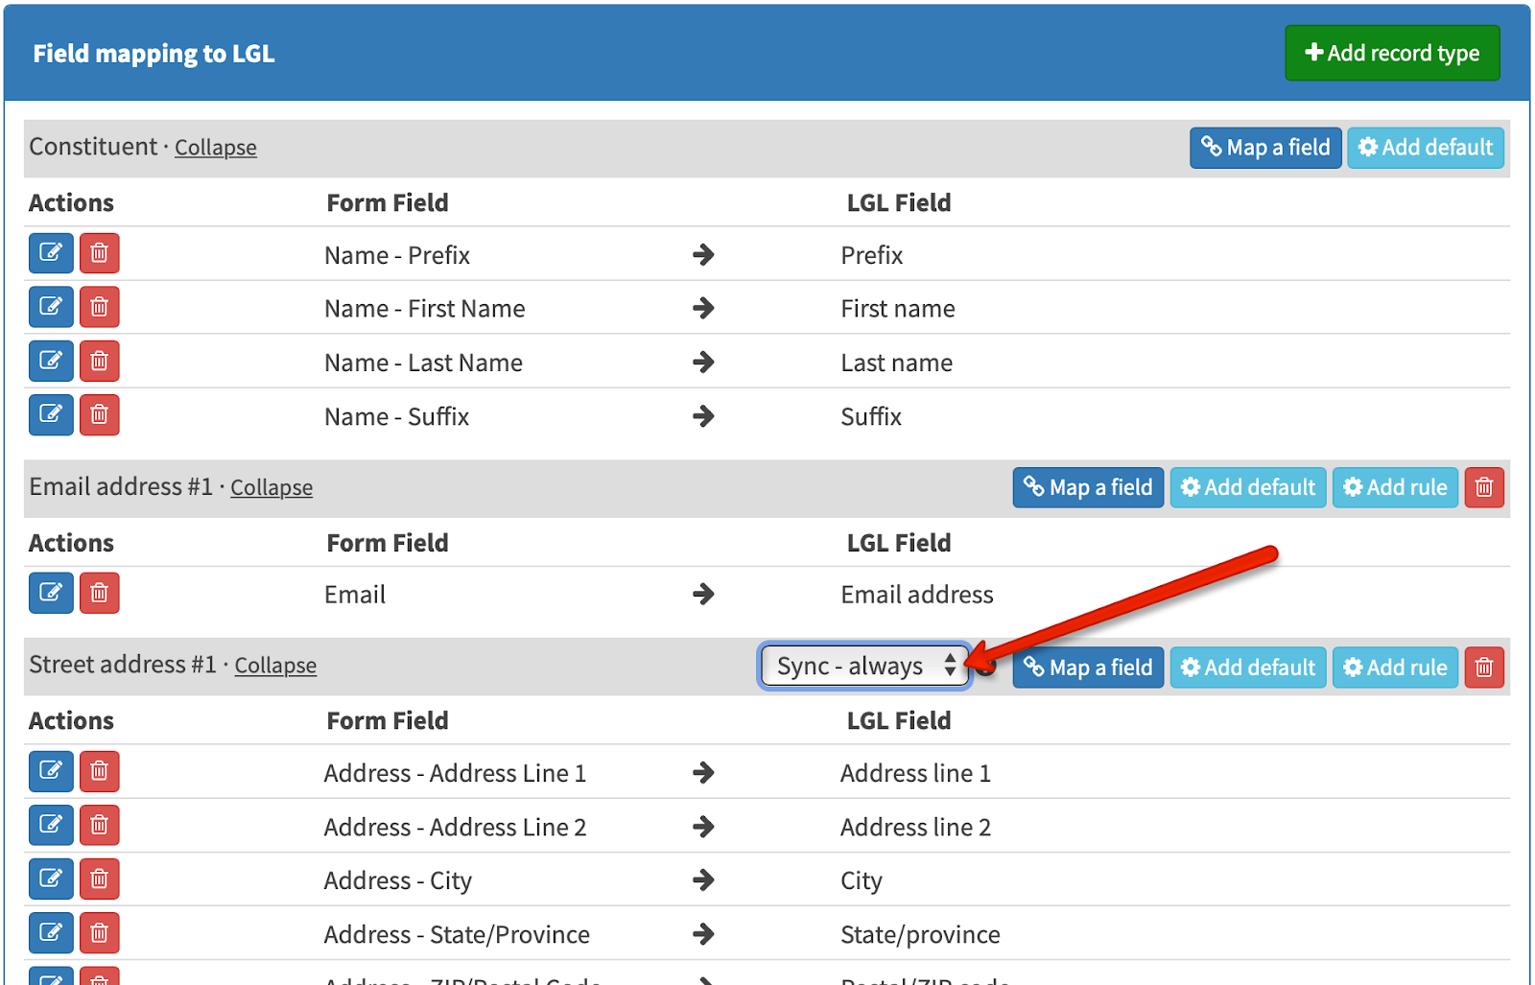Add rule for Email address #1
Viewport: 1535px width, 985px height.
tap(1396, 487)
